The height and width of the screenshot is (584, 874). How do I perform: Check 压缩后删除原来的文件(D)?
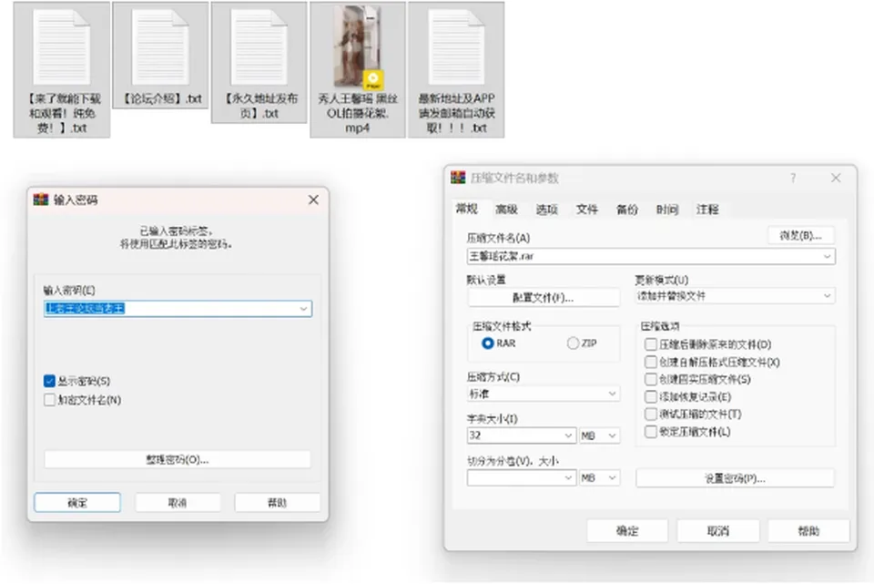click(650, 344)
